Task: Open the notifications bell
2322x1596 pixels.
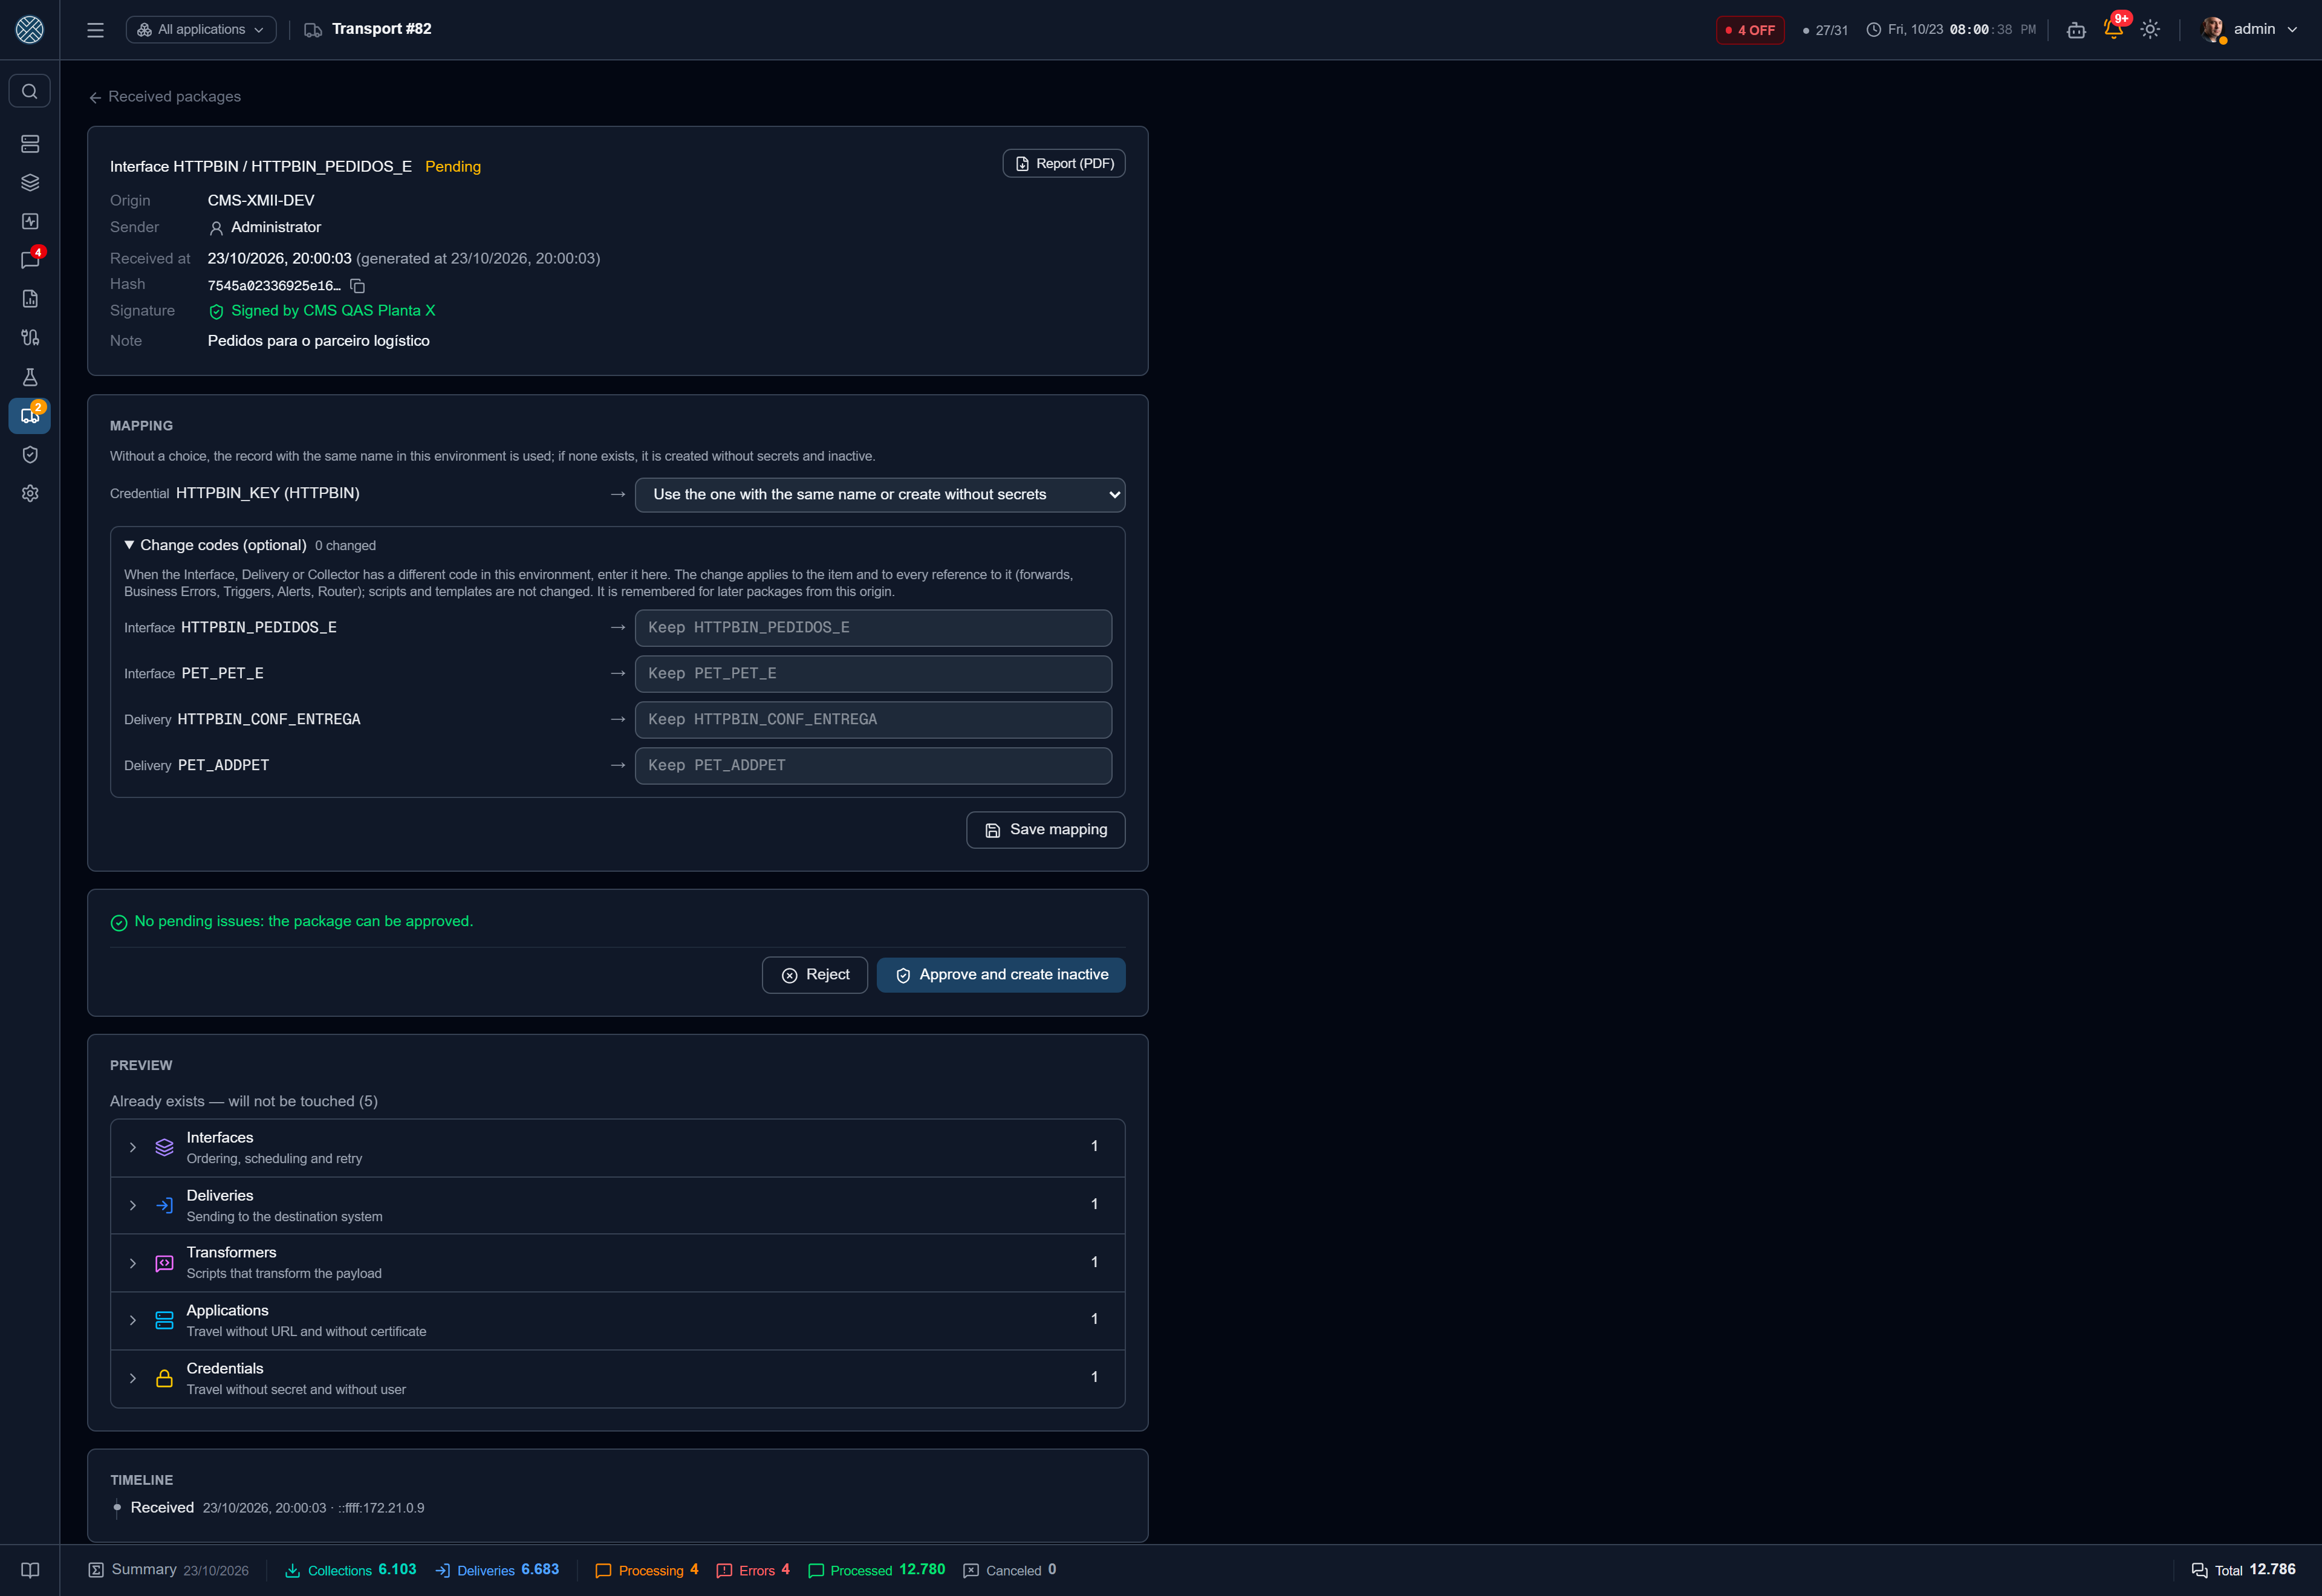Action: click(x=2113, y=29)
